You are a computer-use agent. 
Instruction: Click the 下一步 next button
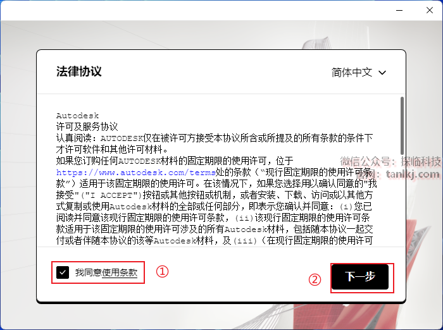(360, 277)
